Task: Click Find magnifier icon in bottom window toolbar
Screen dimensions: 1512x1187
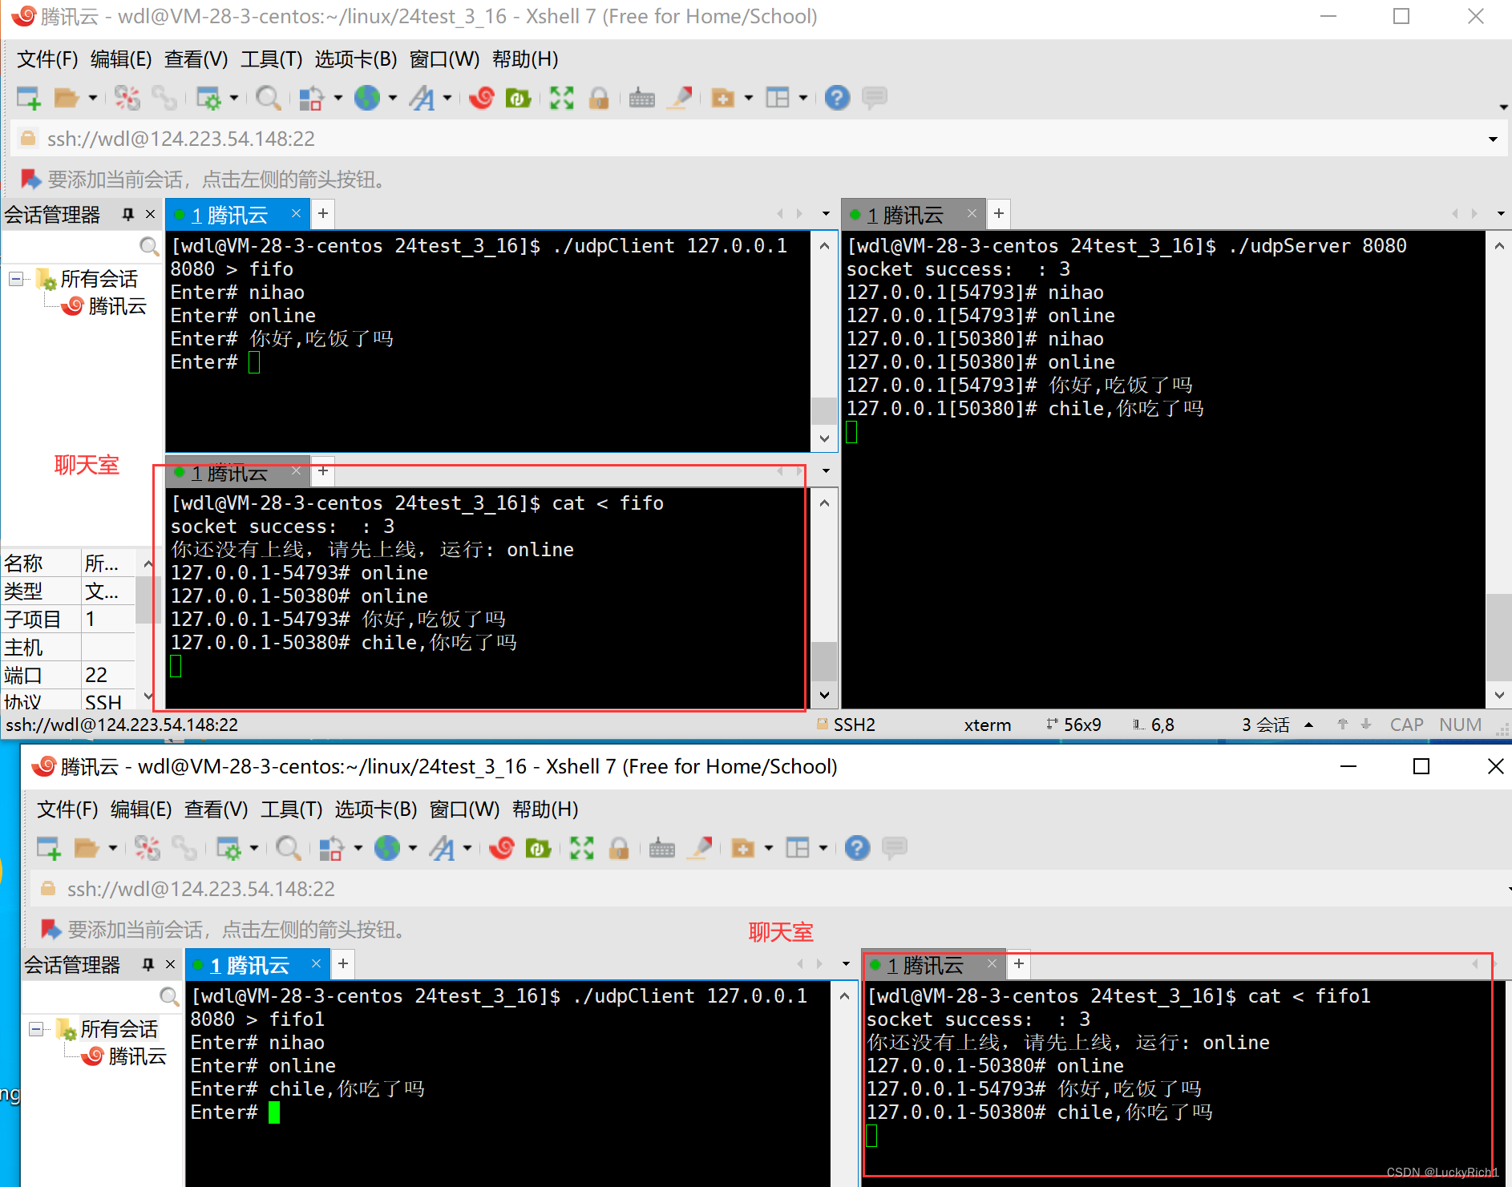Action: [x=288, y=848]
